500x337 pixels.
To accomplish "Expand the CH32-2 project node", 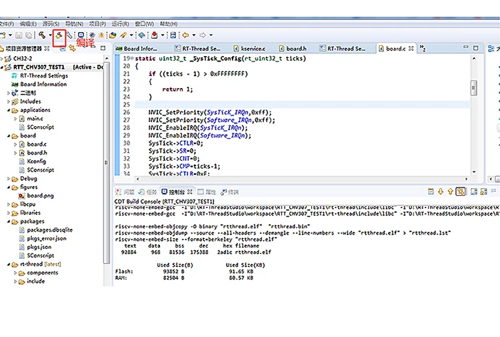I will [2, 59].
